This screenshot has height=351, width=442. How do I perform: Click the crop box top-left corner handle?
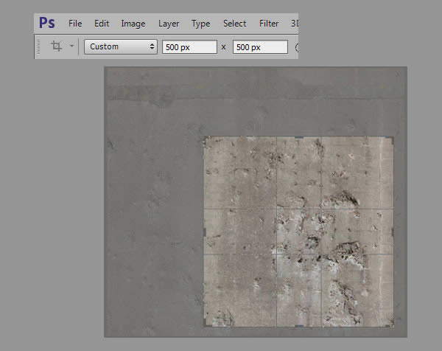205,138
